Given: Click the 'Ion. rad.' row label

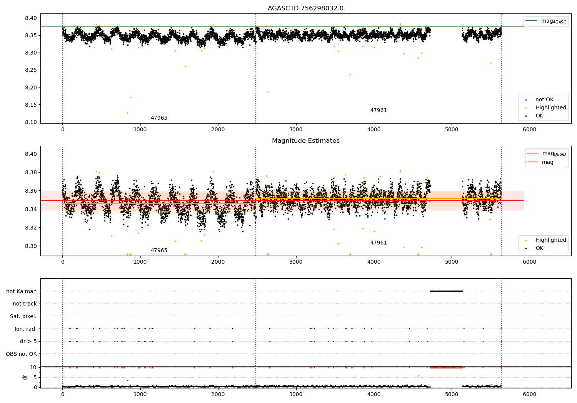Looking at the screenshot, I should 26,329.
